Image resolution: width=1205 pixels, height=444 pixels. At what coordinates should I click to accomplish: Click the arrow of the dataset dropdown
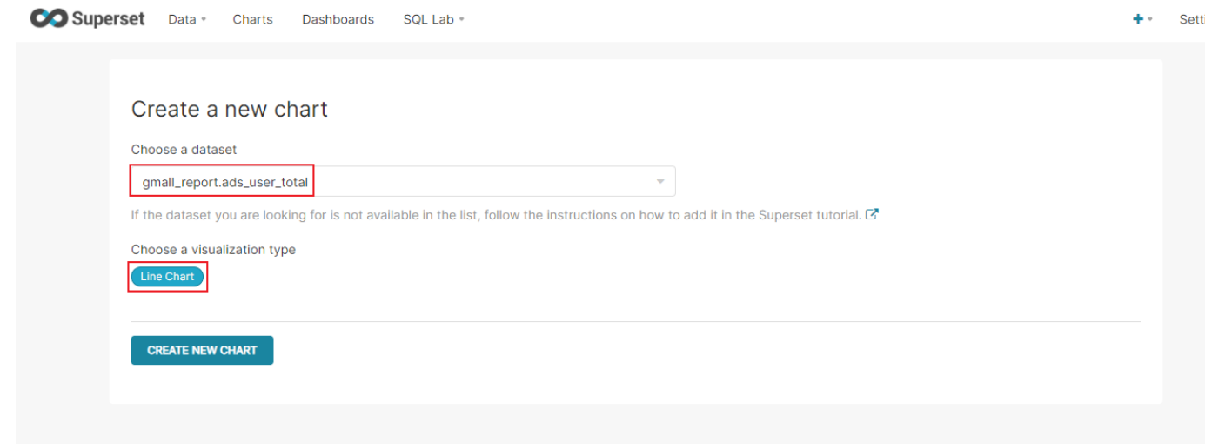point(660,182)
